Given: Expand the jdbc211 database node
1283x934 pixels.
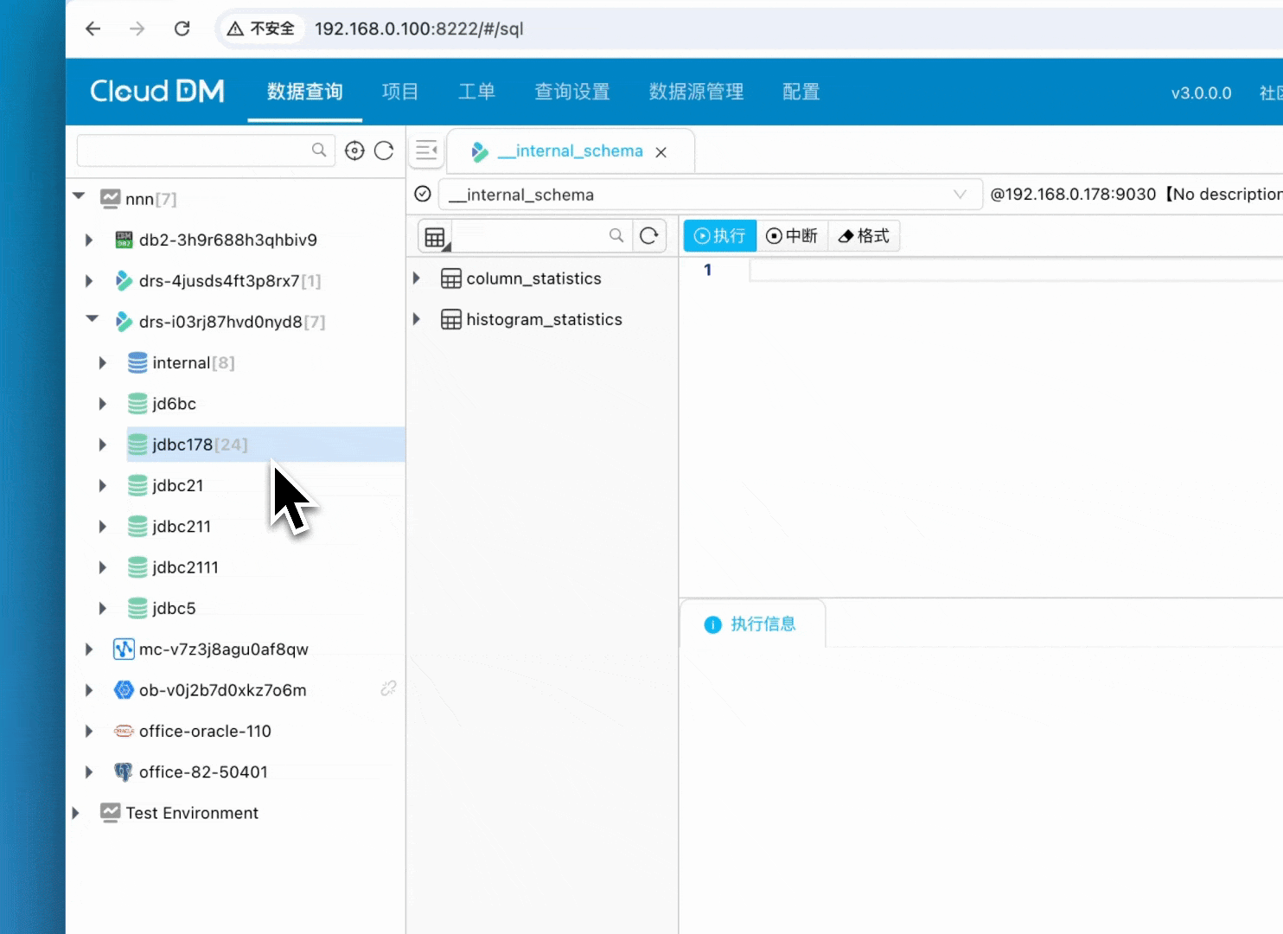Looking at the screenshot, I should [102, 527].
